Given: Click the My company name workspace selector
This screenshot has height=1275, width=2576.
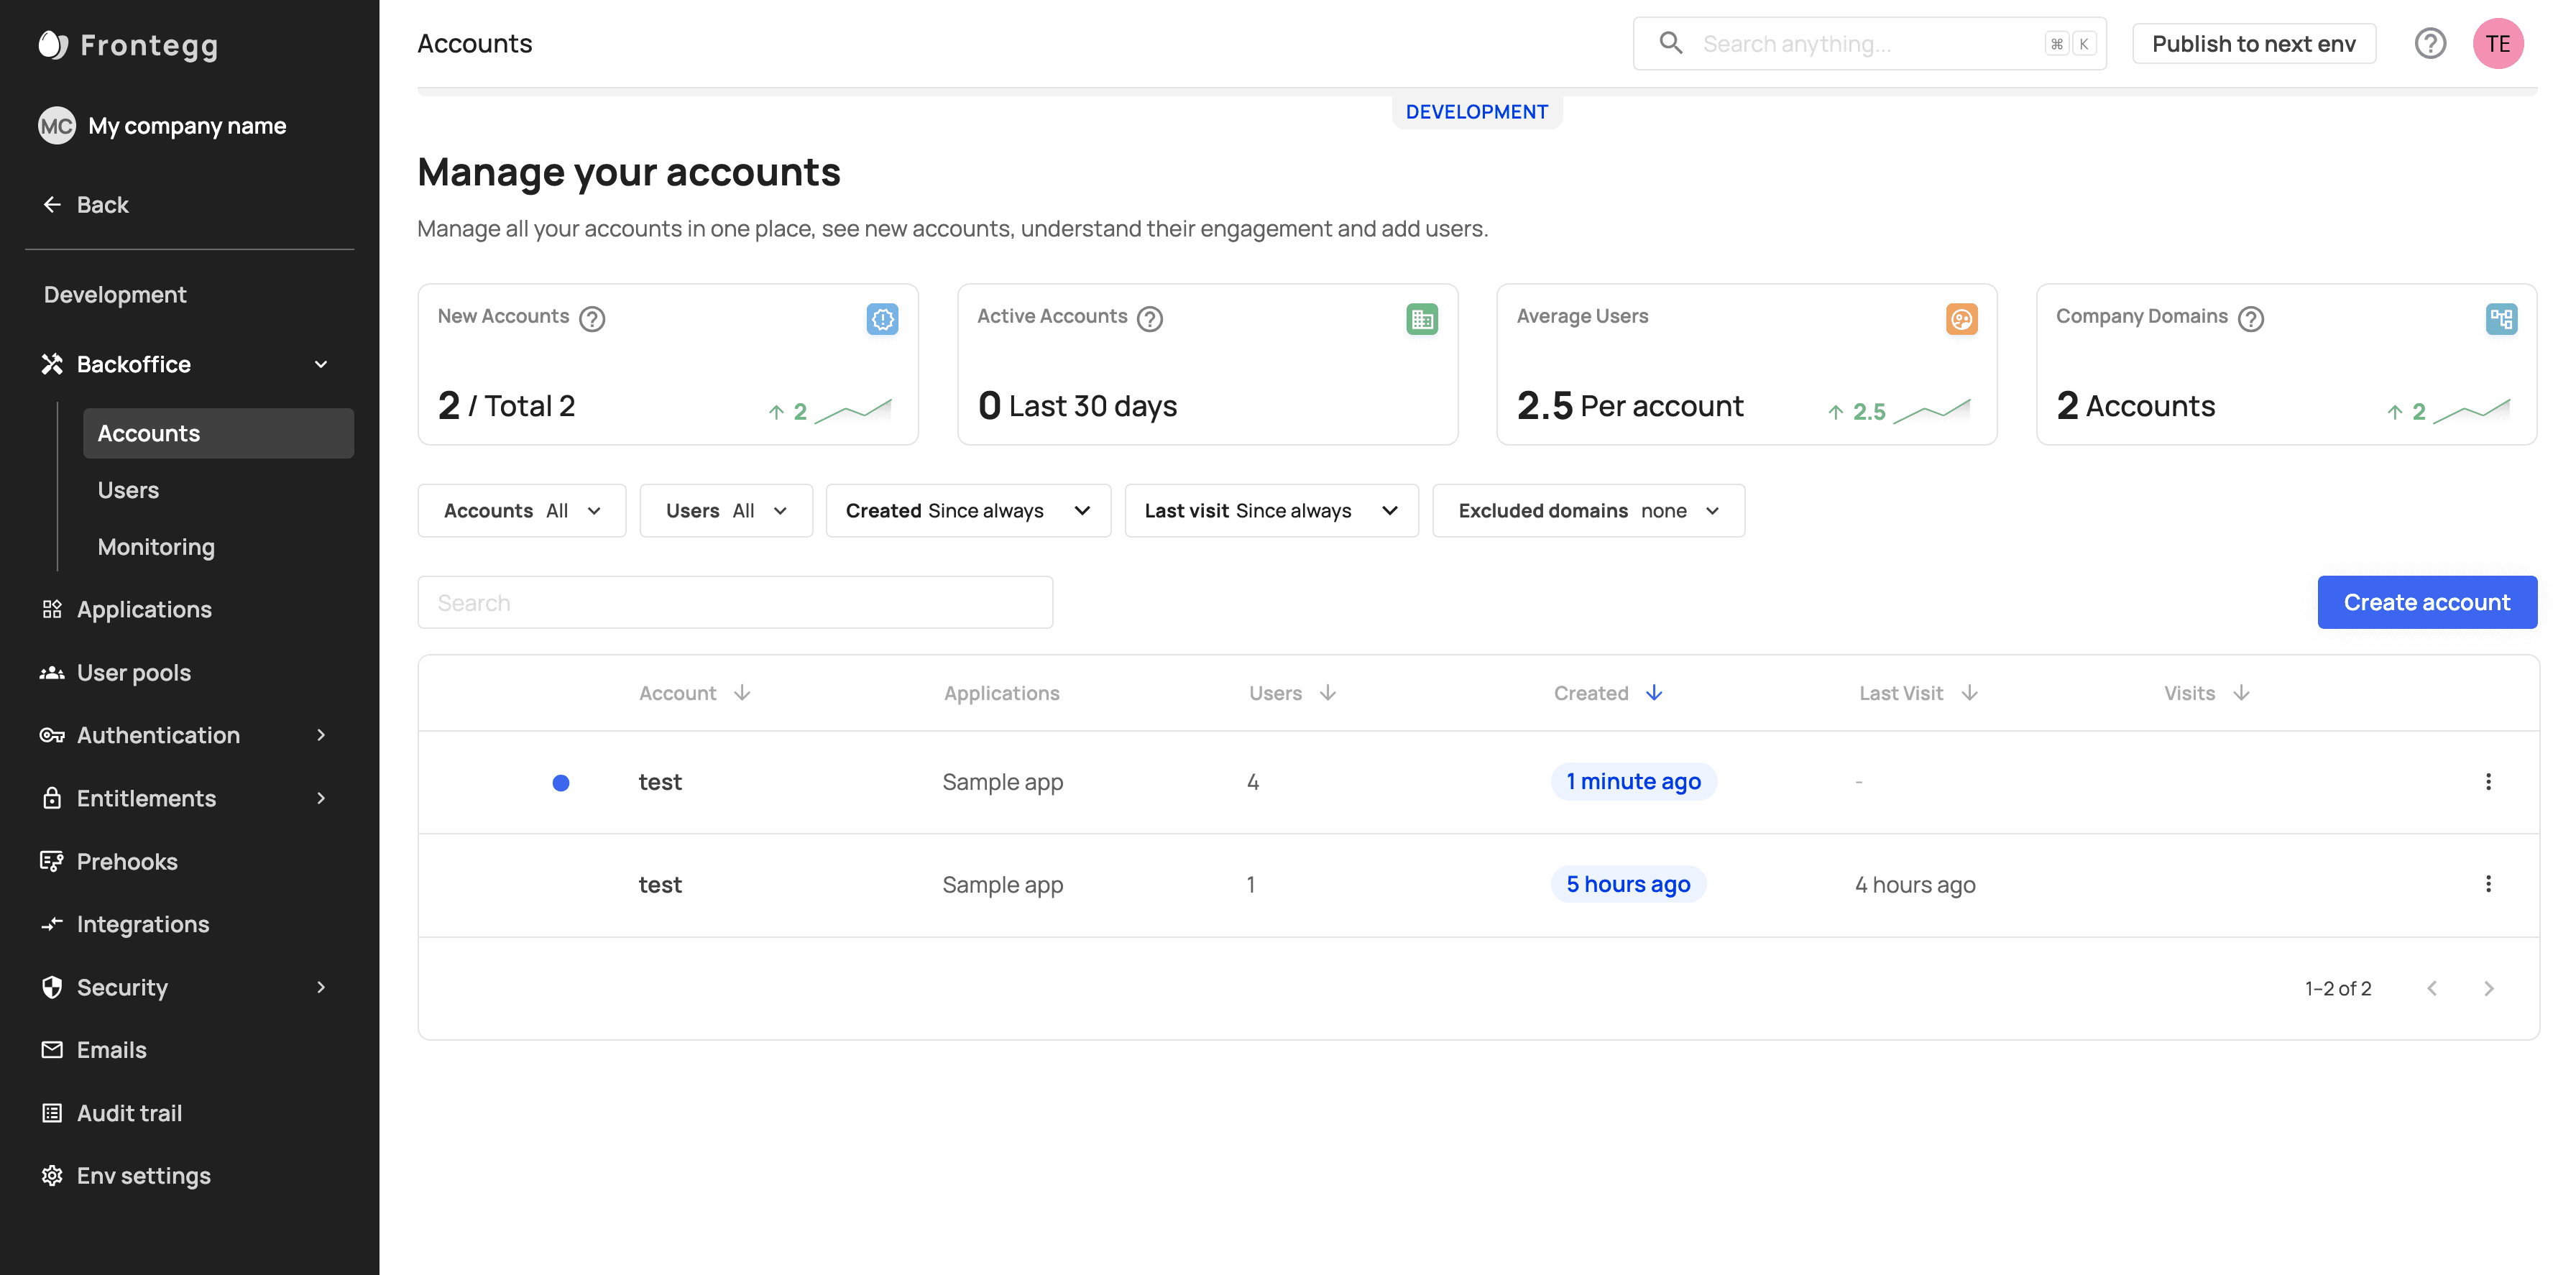Looking at the screenshot, I should pyautogui.click(x=162, y=126).
